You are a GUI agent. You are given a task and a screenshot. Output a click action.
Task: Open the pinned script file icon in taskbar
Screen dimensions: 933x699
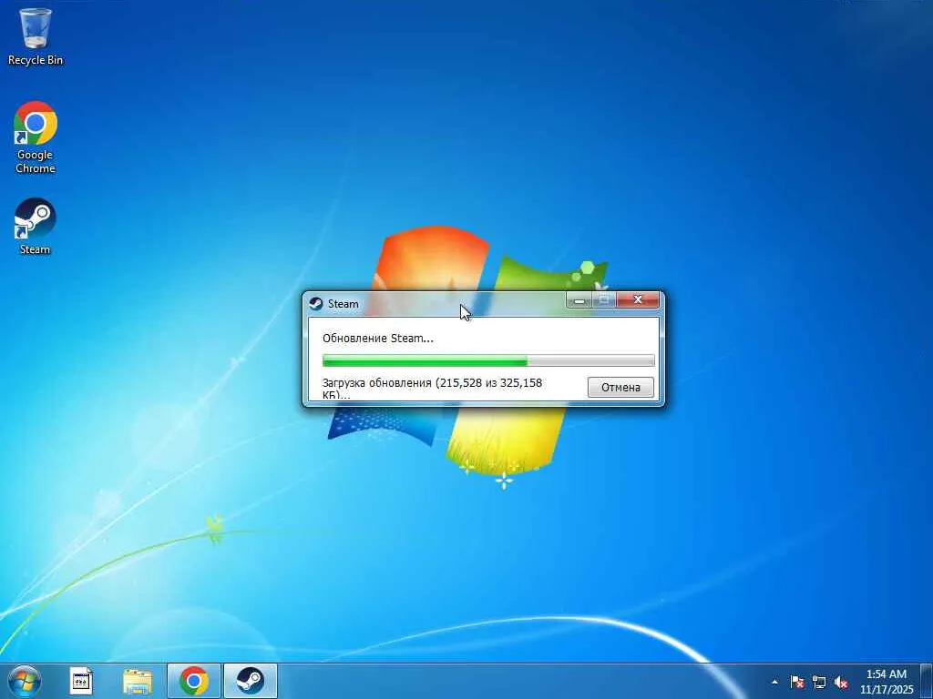[81, 681]
